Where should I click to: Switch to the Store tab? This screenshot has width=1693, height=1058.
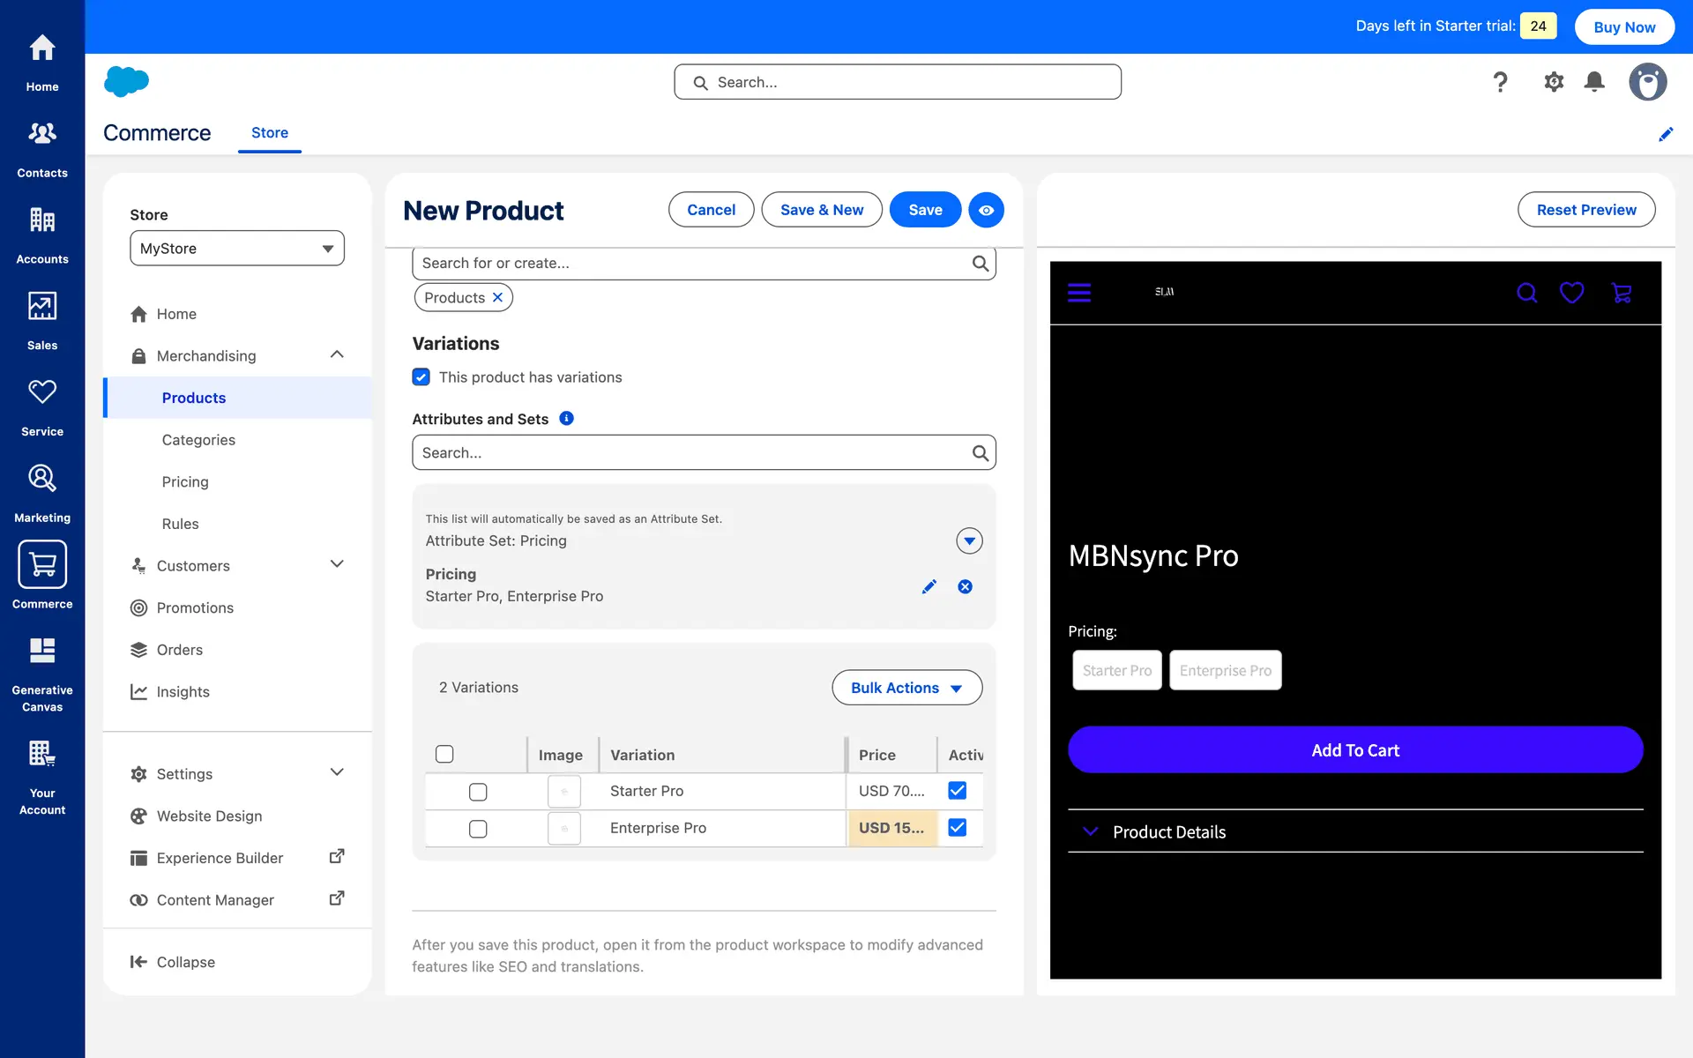pyautogui.click(x=270, y=132)
